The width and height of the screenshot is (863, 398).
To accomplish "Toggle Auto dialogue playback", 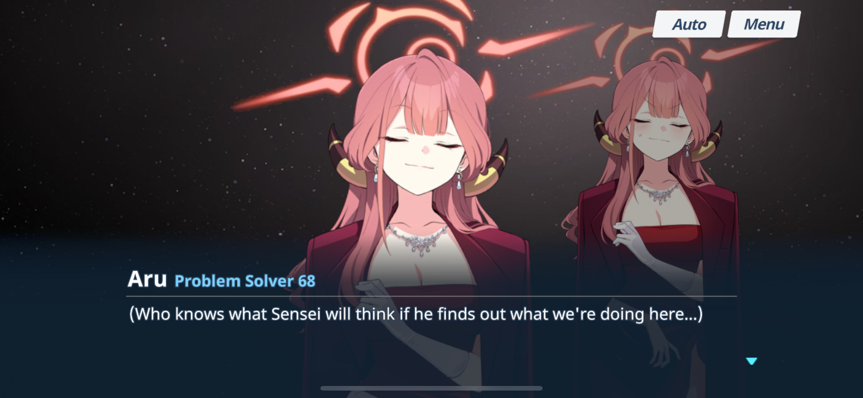I will point(689,24).
